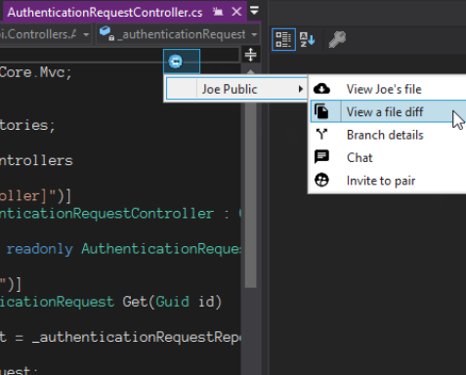The image size is (466, 375).
Task: Select the Chat menu entry
Action: [360, 157]
